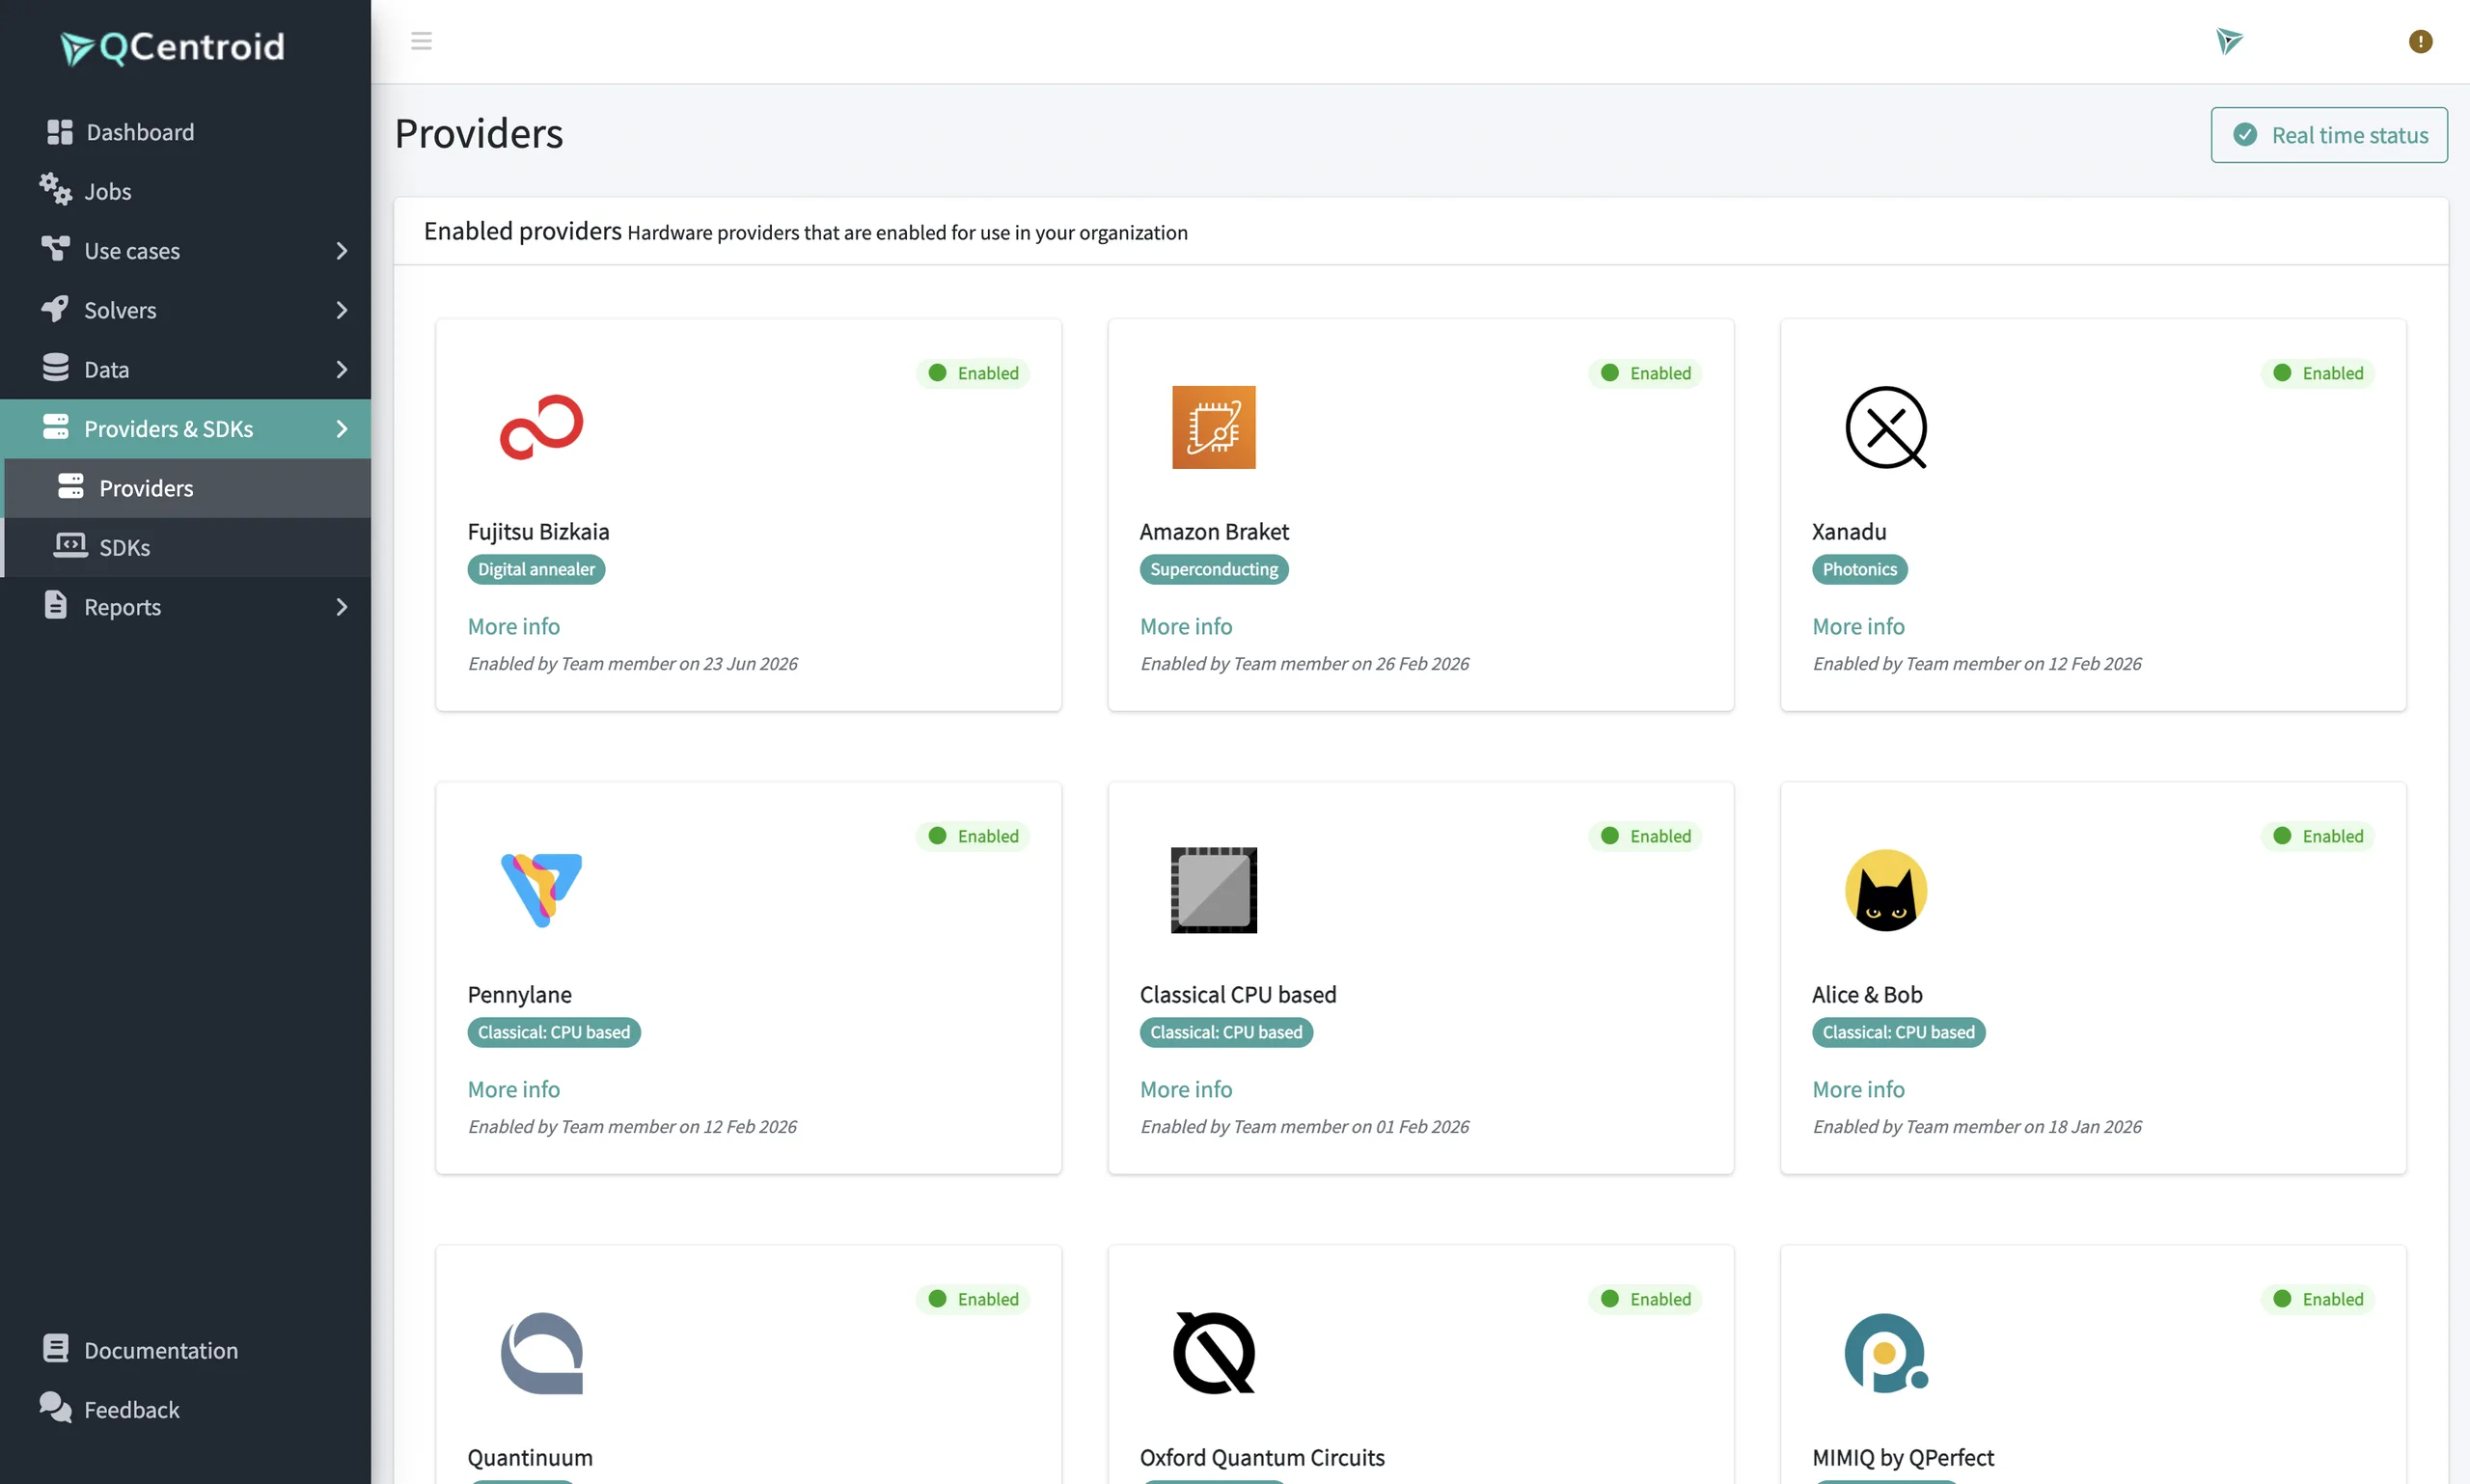Image resolution: width=2470 pixels, height=1484 pixels.
Task: Open the orange alert notification icon
Action: click(2420, 41)
